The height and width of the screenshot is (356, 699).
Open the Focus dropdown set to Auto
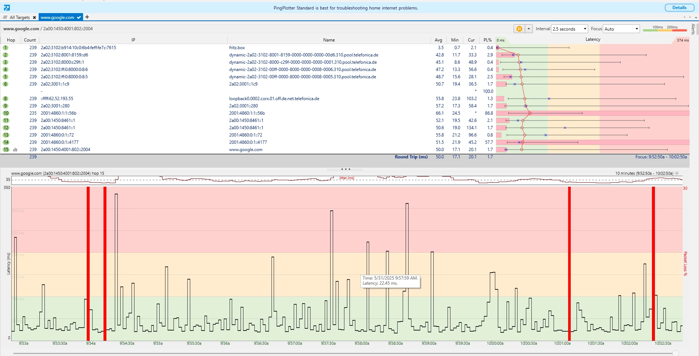[x=621, y=29]
